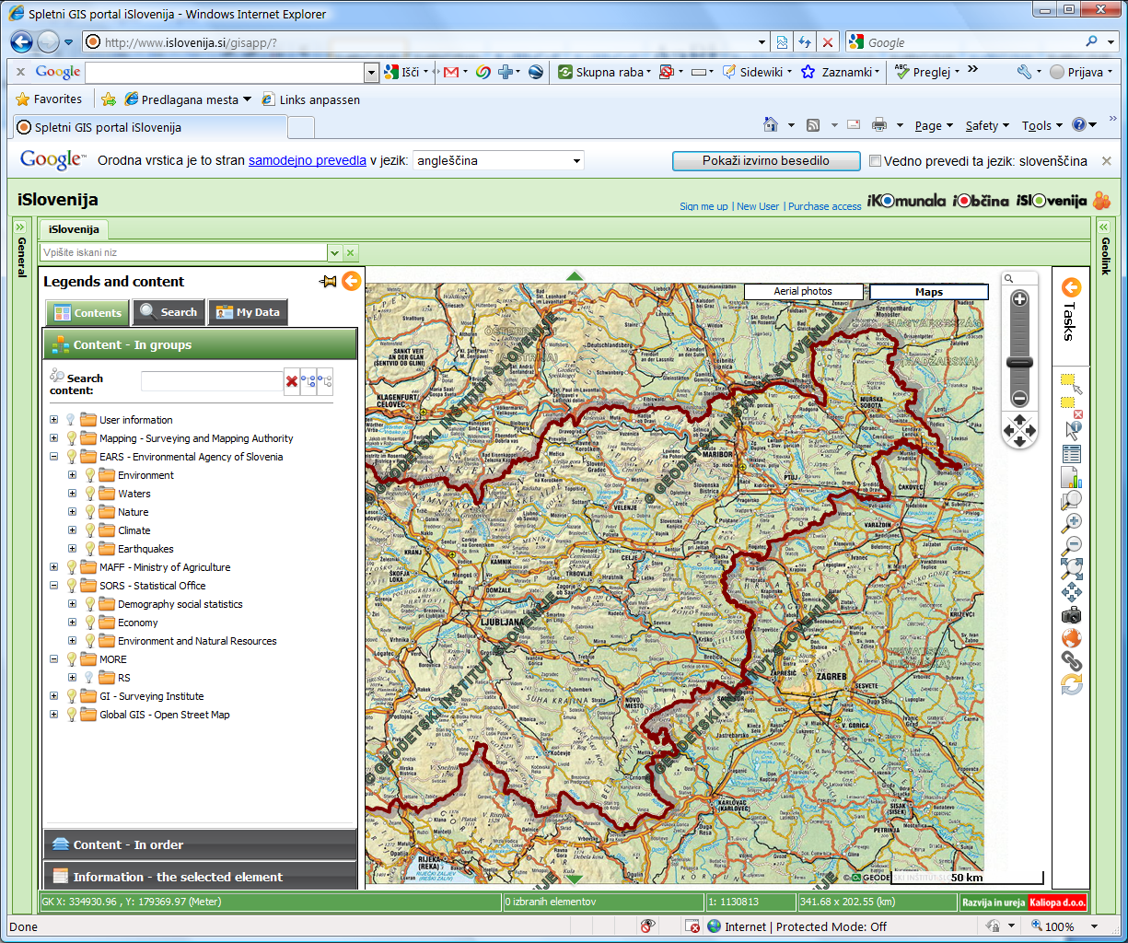Open Internet Explorer Favorites button

(x=49, y=99)
